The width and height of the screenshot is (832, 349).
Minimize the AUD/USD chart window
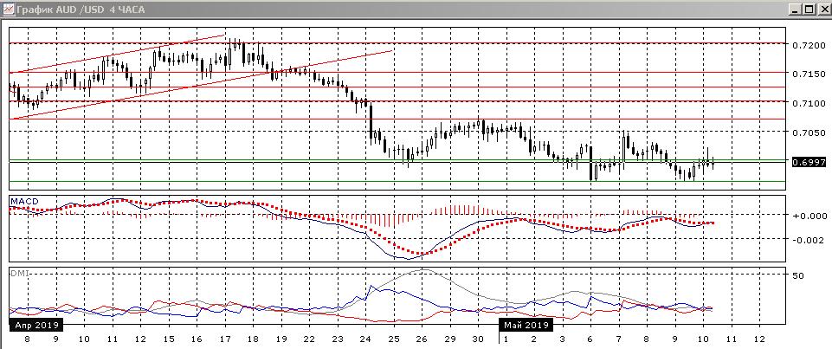click(794, 9)
